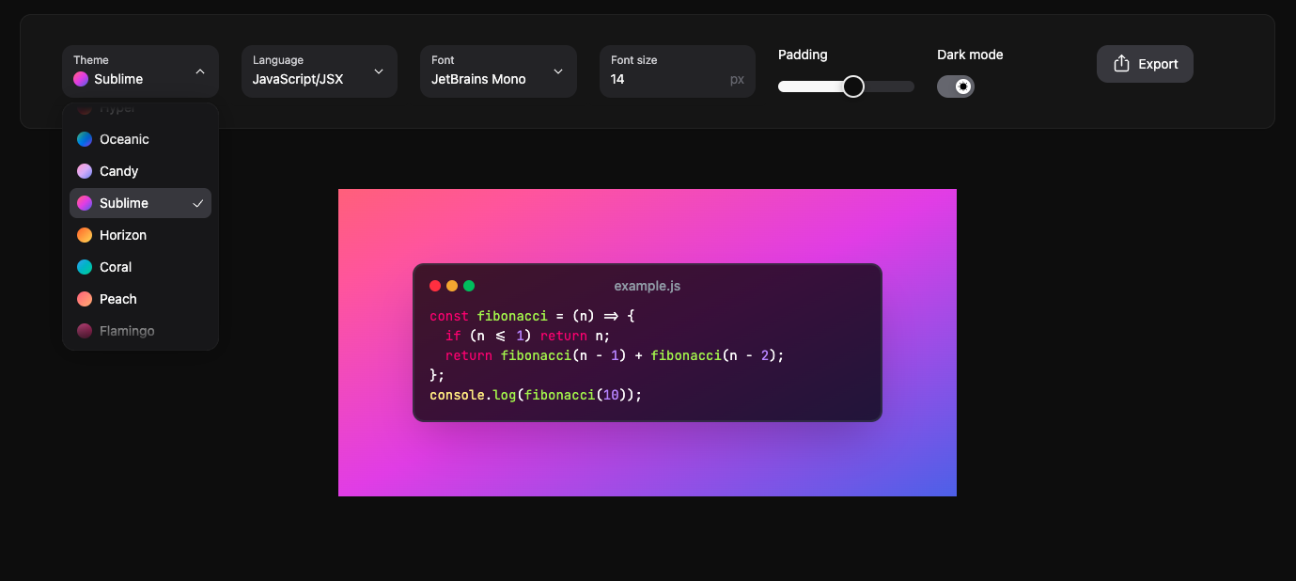1296x581 pixels.
Task: Click the red dot in the code window
Action: click(x=435, y=286)
